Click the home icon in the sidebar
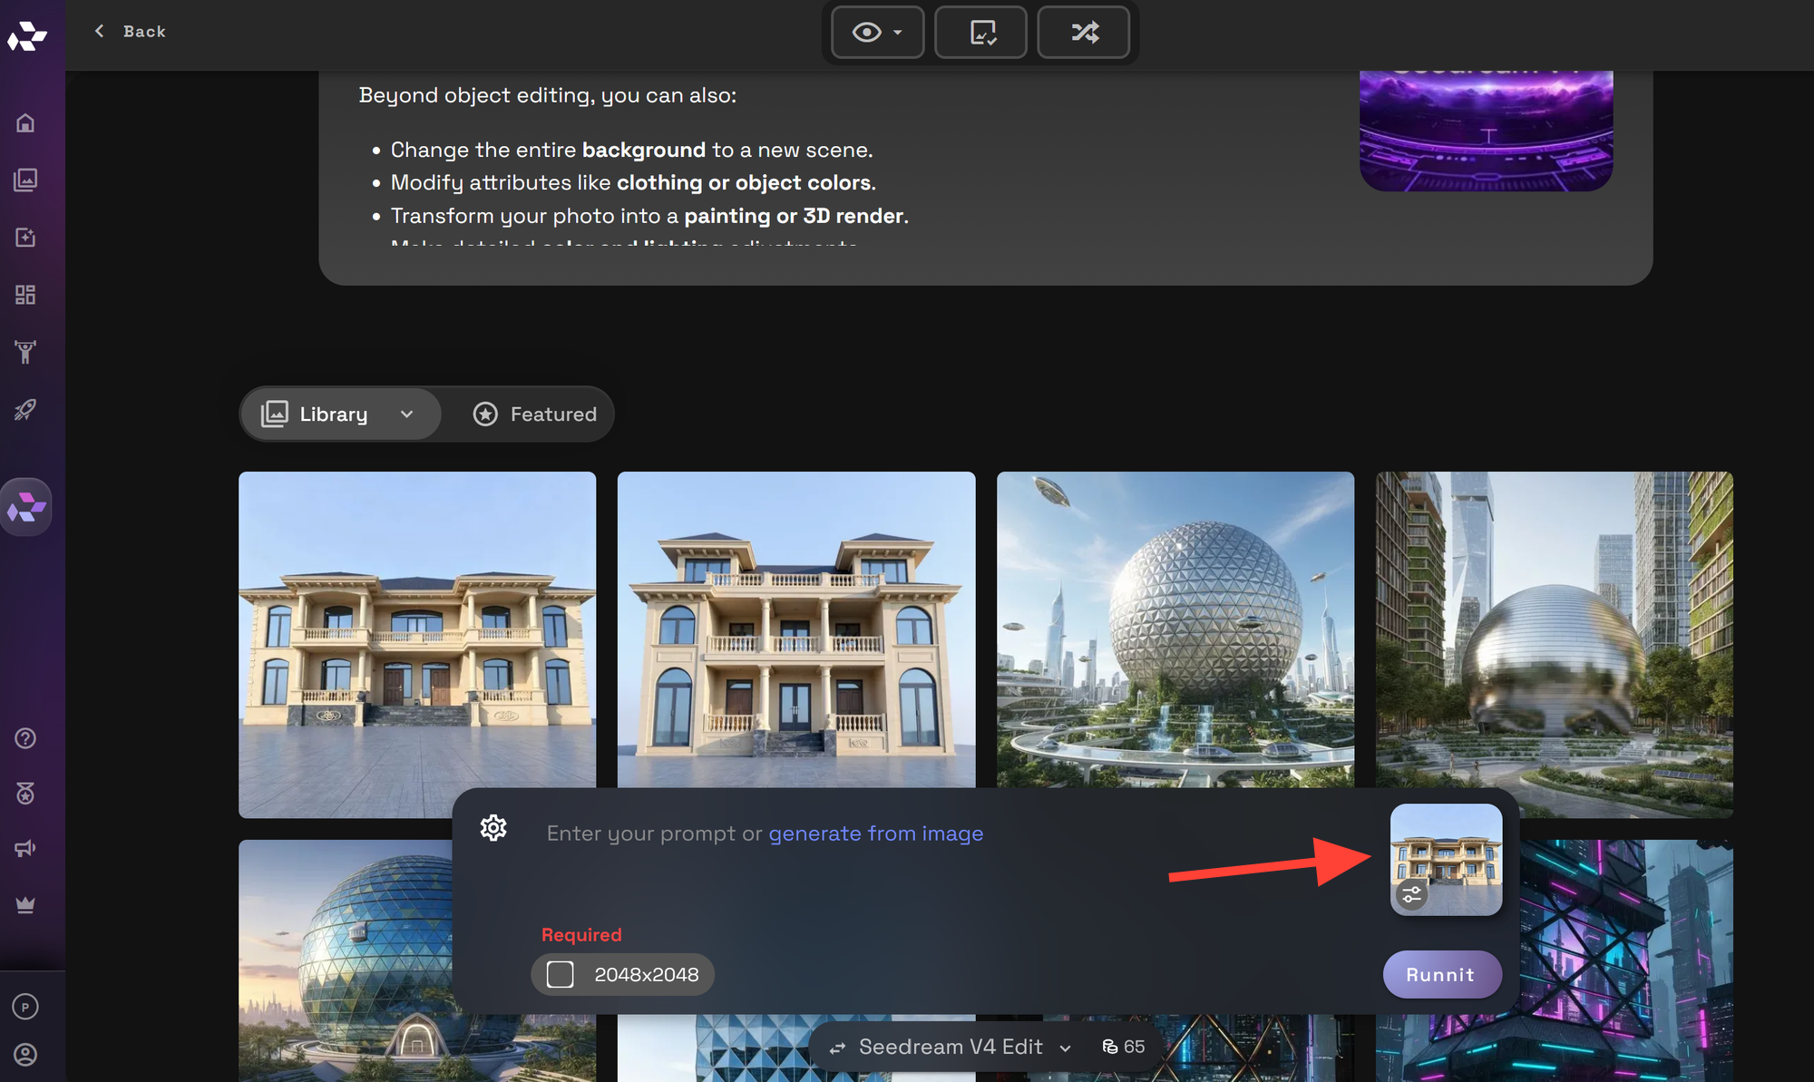Viewport: 1814px width, 1082px height. (25, 122)
